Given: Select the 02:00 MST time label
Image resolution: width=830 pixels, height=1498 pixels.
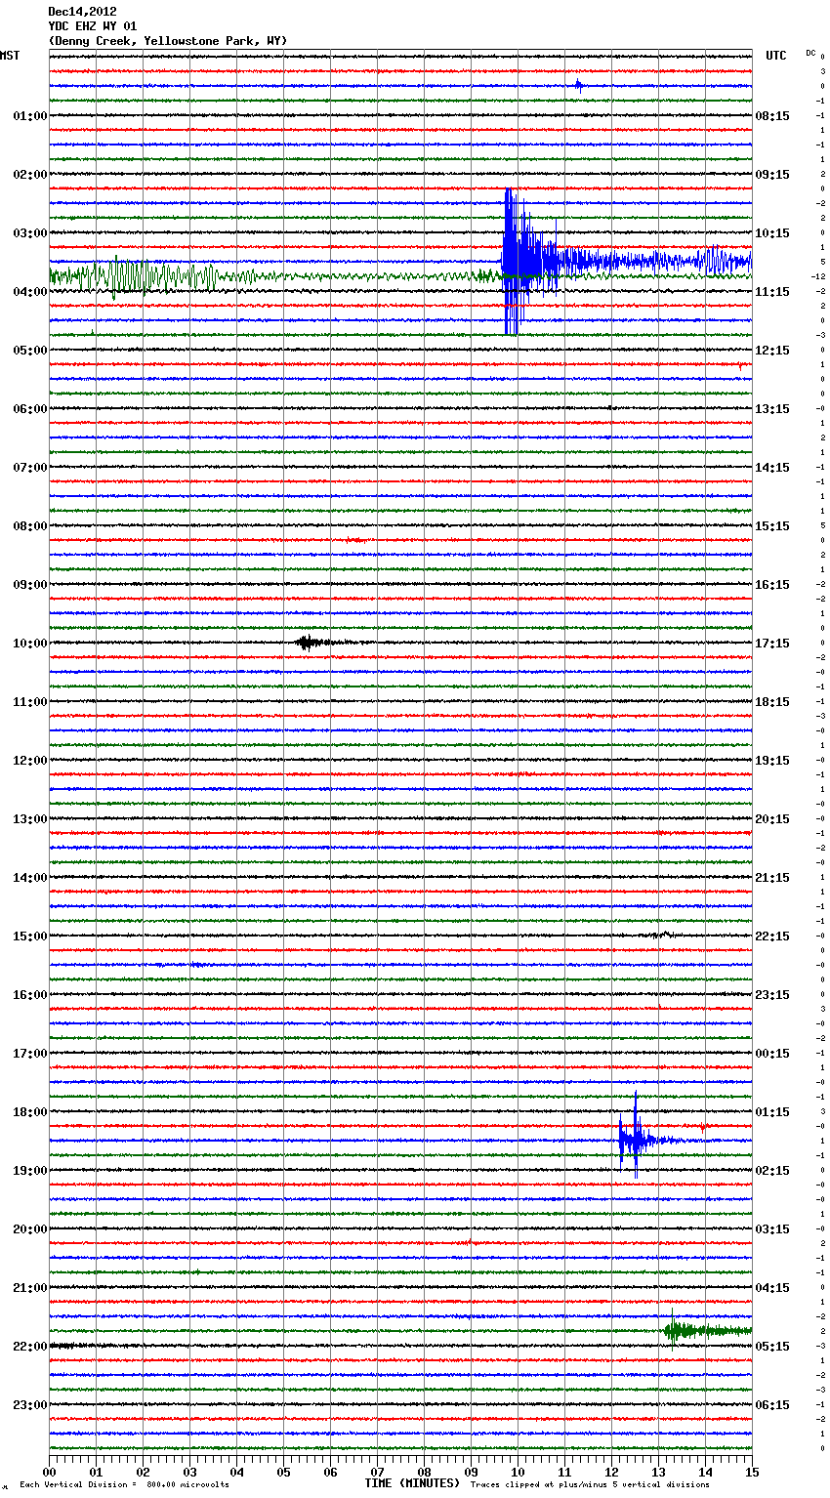Looking at the screenshot, I should coord(30,175).
